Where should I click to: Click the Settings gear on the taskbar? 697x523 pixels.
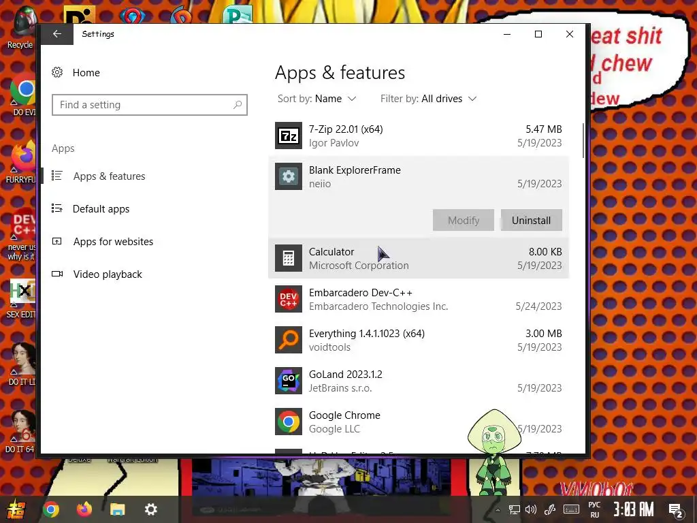pyautogui.click(x=151, y=509)
